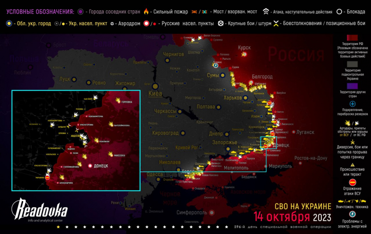Screen dimensions: 371x234
Task: Click the Readovka logo
Action: (41, 210)
